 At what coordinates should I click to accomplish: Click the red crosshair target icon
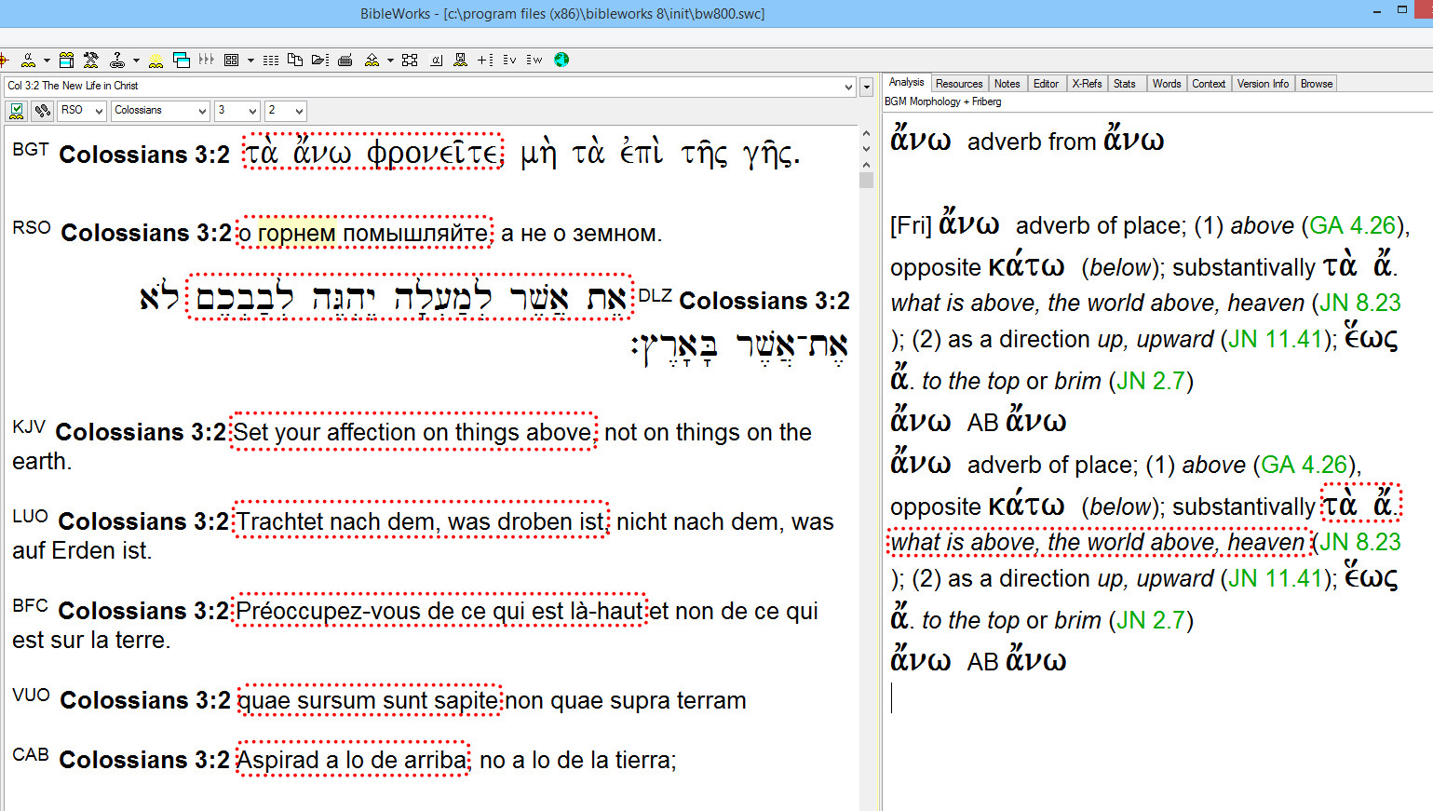pyautogui.click(x=4, y=60)
